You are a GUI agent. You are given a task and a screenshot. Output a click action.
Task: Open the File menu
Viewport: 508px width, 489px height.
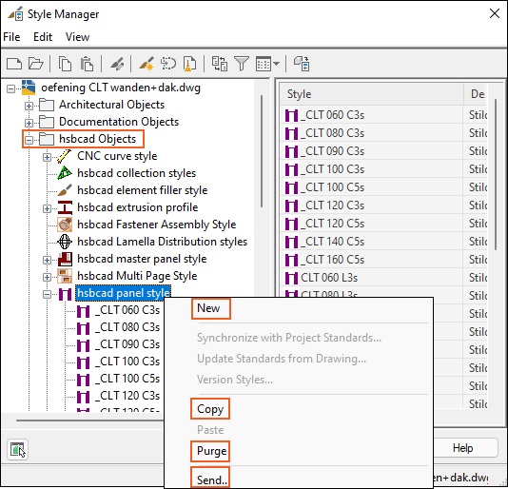click(11, 36)
